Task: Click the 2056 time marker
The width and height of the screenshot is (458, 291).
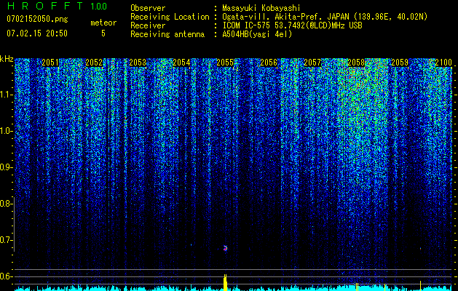Action: pos(269,63)
